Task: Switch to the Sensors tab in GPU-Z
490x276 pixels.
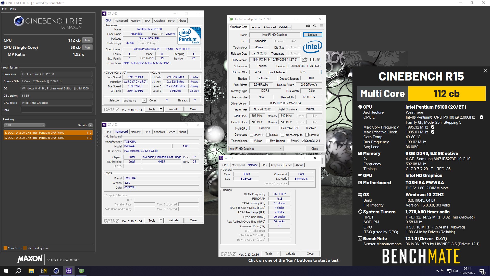Action: (255, 27)
